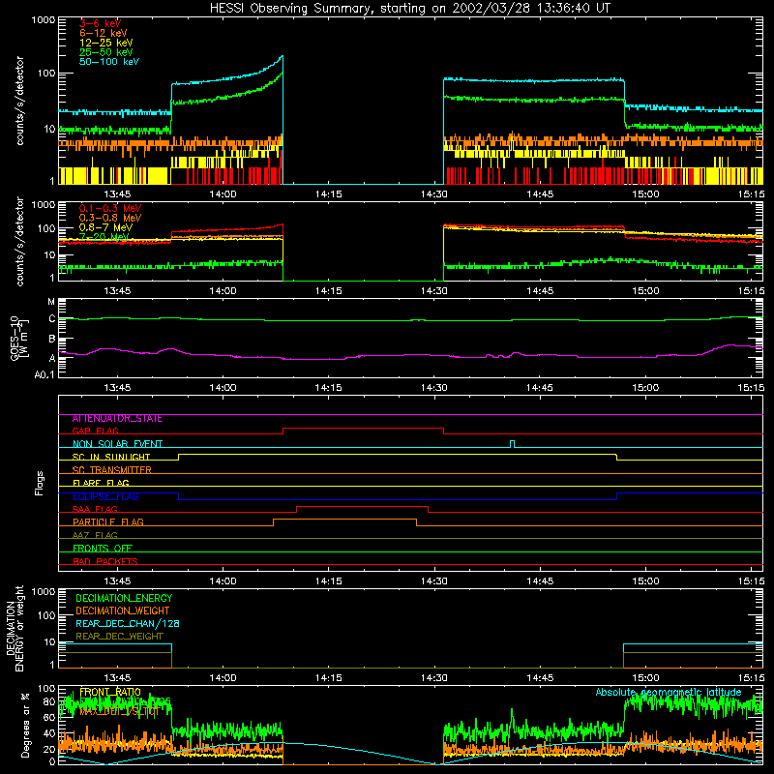Click the green 7-20 MeV legend label

click(104, 237)
